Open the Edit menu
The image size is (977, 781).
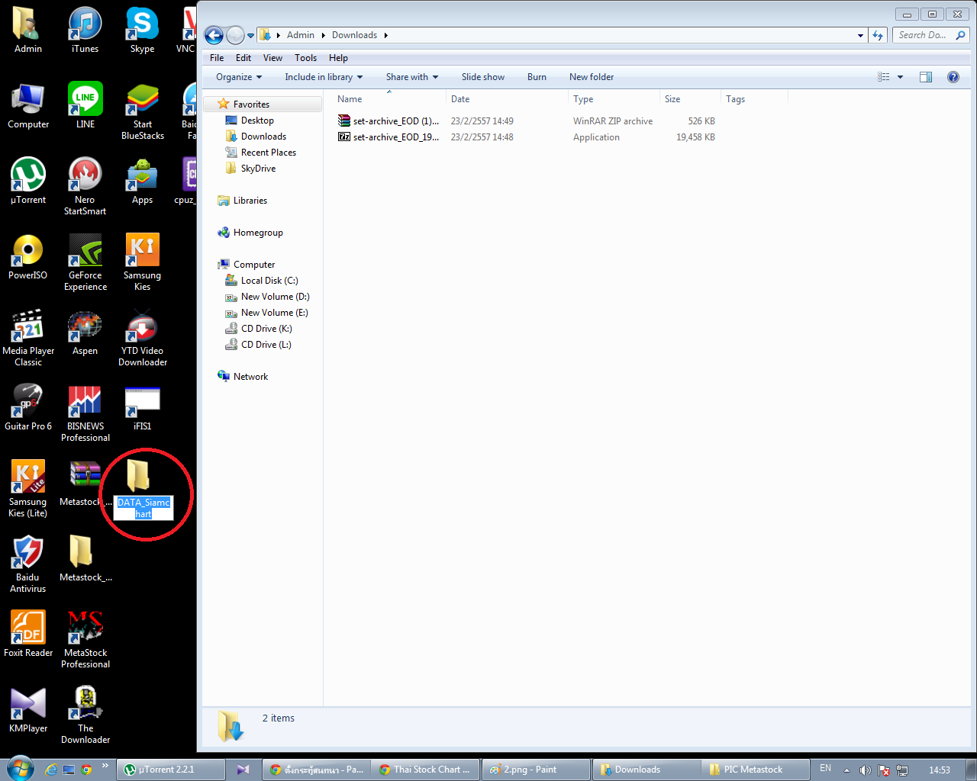243,58
